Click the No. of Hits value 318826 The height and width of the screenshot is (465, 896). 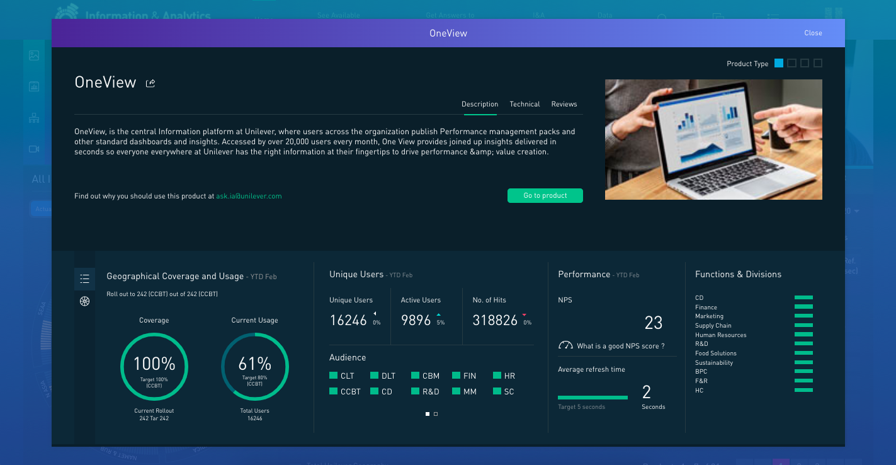pos(495,320)
